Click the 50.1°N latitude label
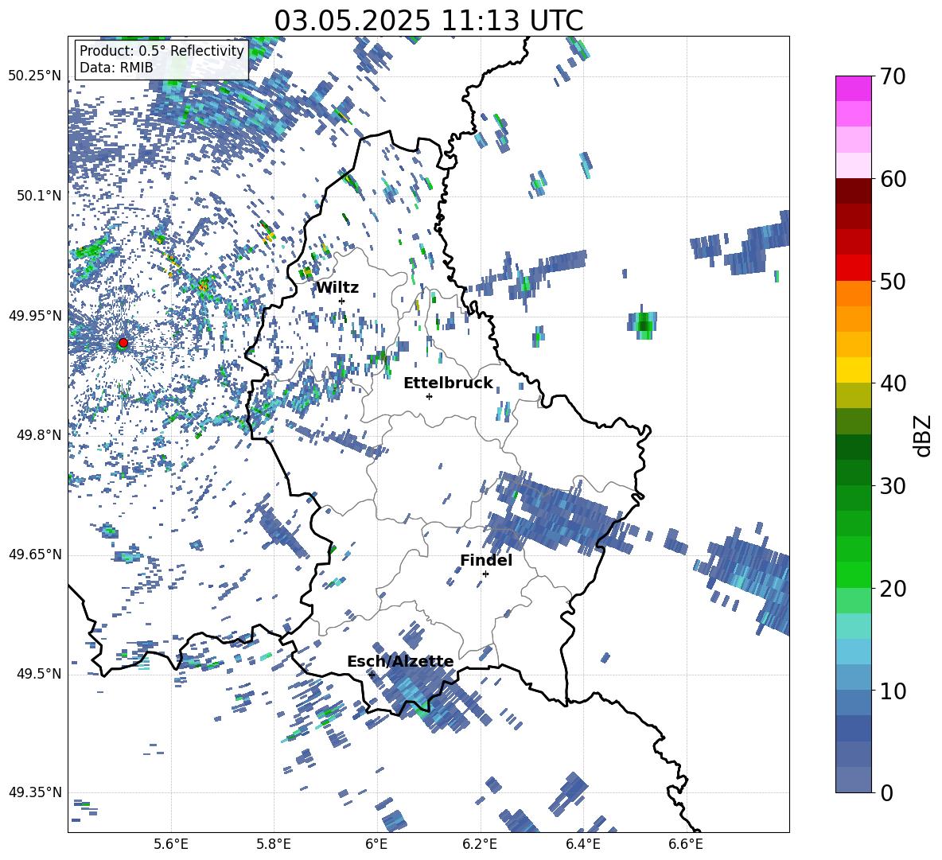 (x=38, y=196)
